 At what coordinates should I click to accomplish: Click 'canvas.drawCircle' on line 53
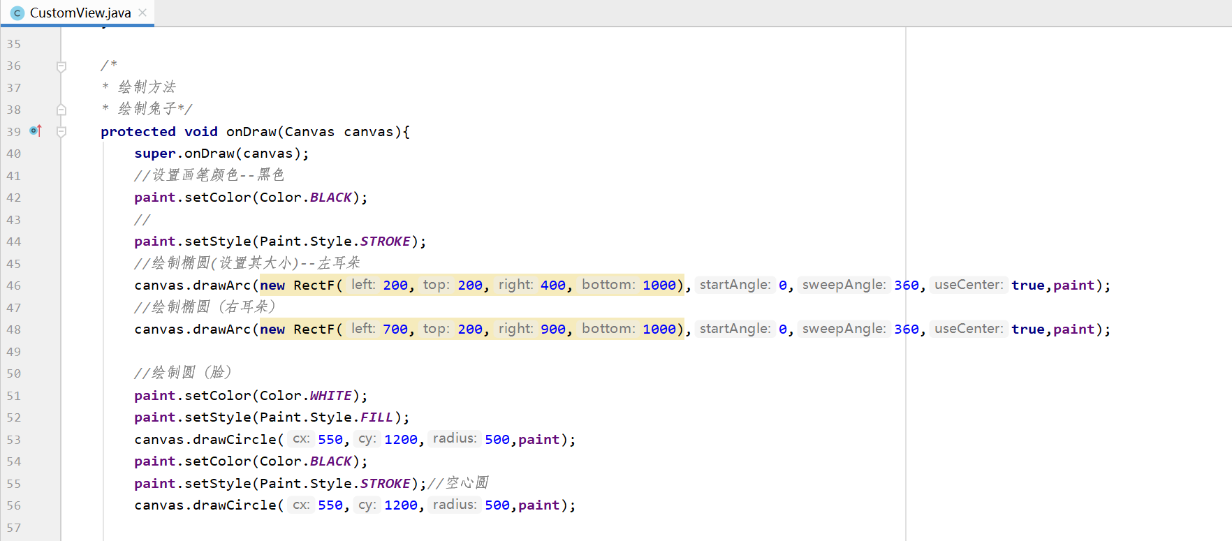click(205, 440)
